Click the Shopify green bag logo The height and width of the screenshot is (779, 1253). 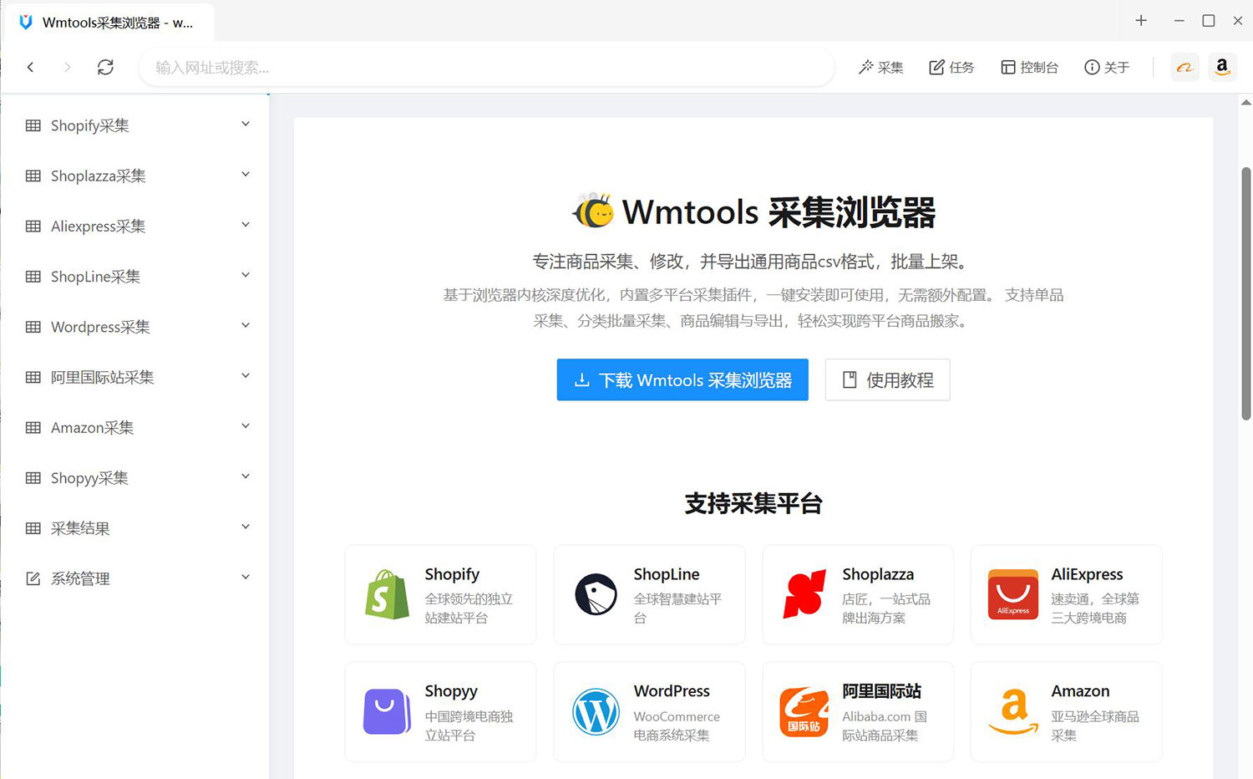point(387,594)
